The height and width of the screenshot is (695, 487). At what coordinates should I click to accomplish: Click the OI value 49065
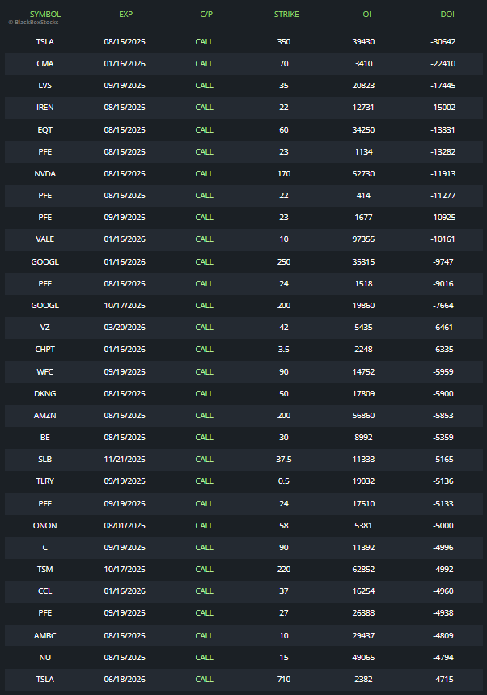[x=363, y=657]
